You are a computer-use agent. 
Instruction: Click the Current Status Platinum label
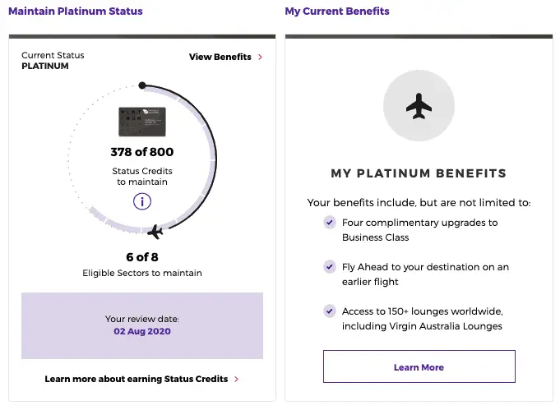click(x=53, y=61)
